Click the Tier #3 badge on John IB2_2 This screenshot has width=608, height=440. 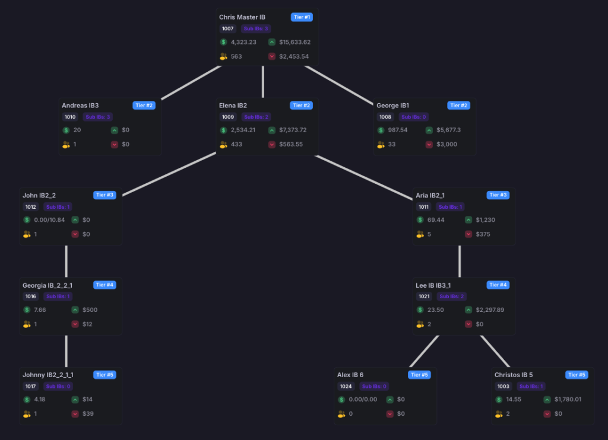click(x=104, y=195)
